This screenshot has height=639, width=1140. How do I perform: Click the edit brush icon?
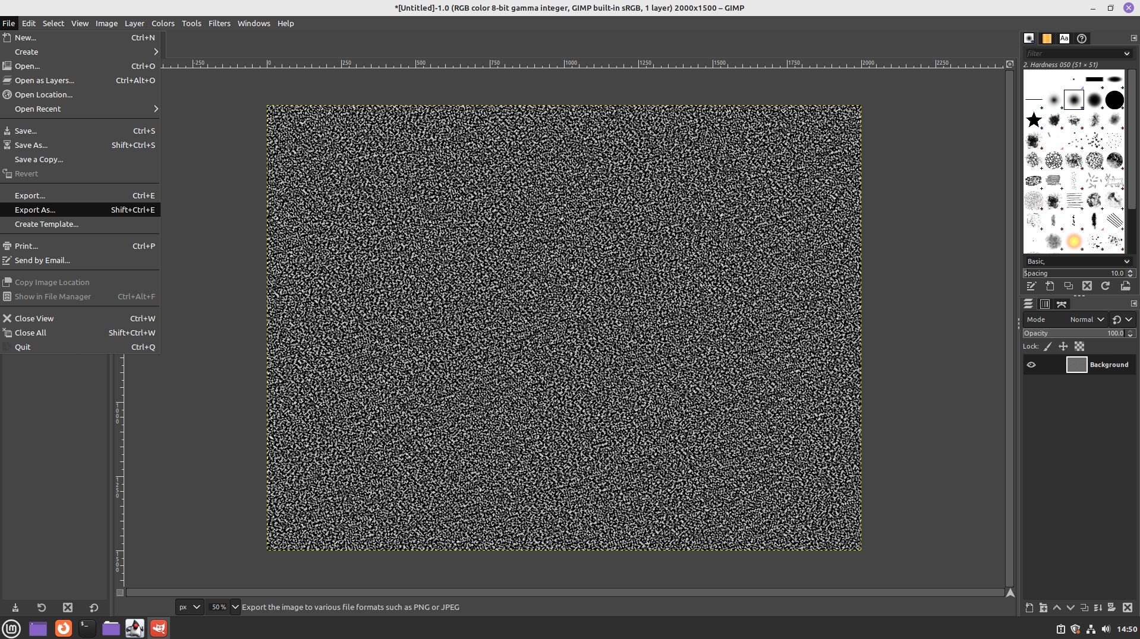pos(1031,286)
